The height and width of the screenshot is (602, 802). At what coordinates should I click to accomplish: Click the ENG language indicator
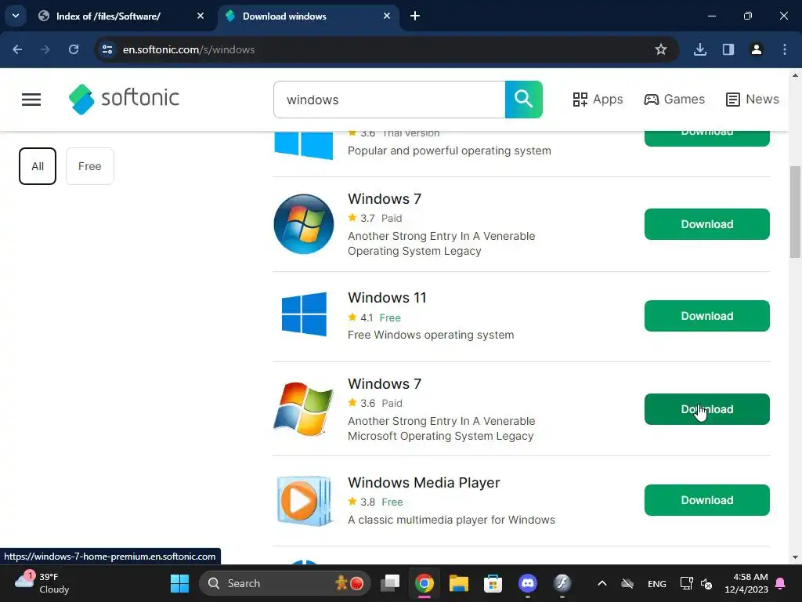coord(657,583)
